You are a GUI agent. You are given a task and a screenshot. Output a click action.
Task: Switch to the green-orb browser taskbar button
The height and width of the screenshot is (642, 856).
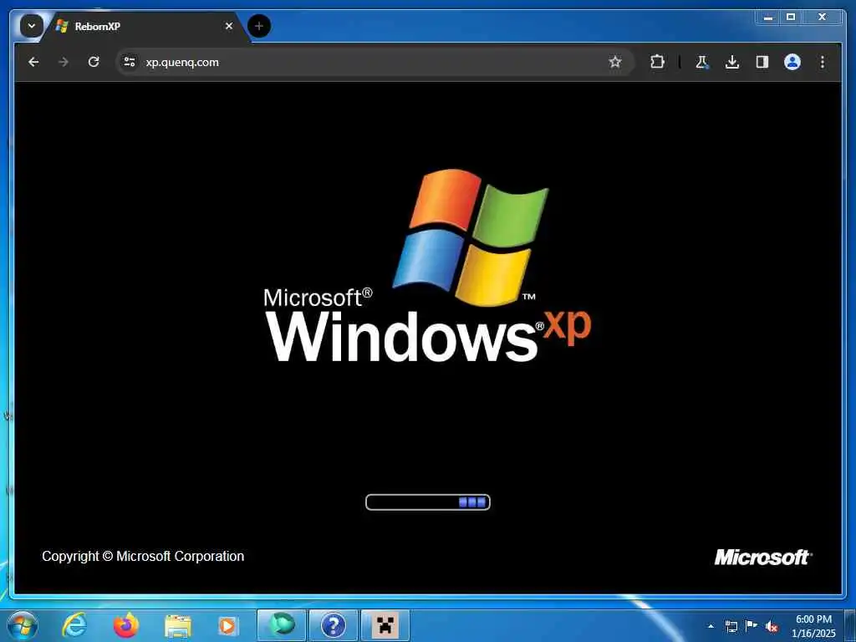(282, 625)
